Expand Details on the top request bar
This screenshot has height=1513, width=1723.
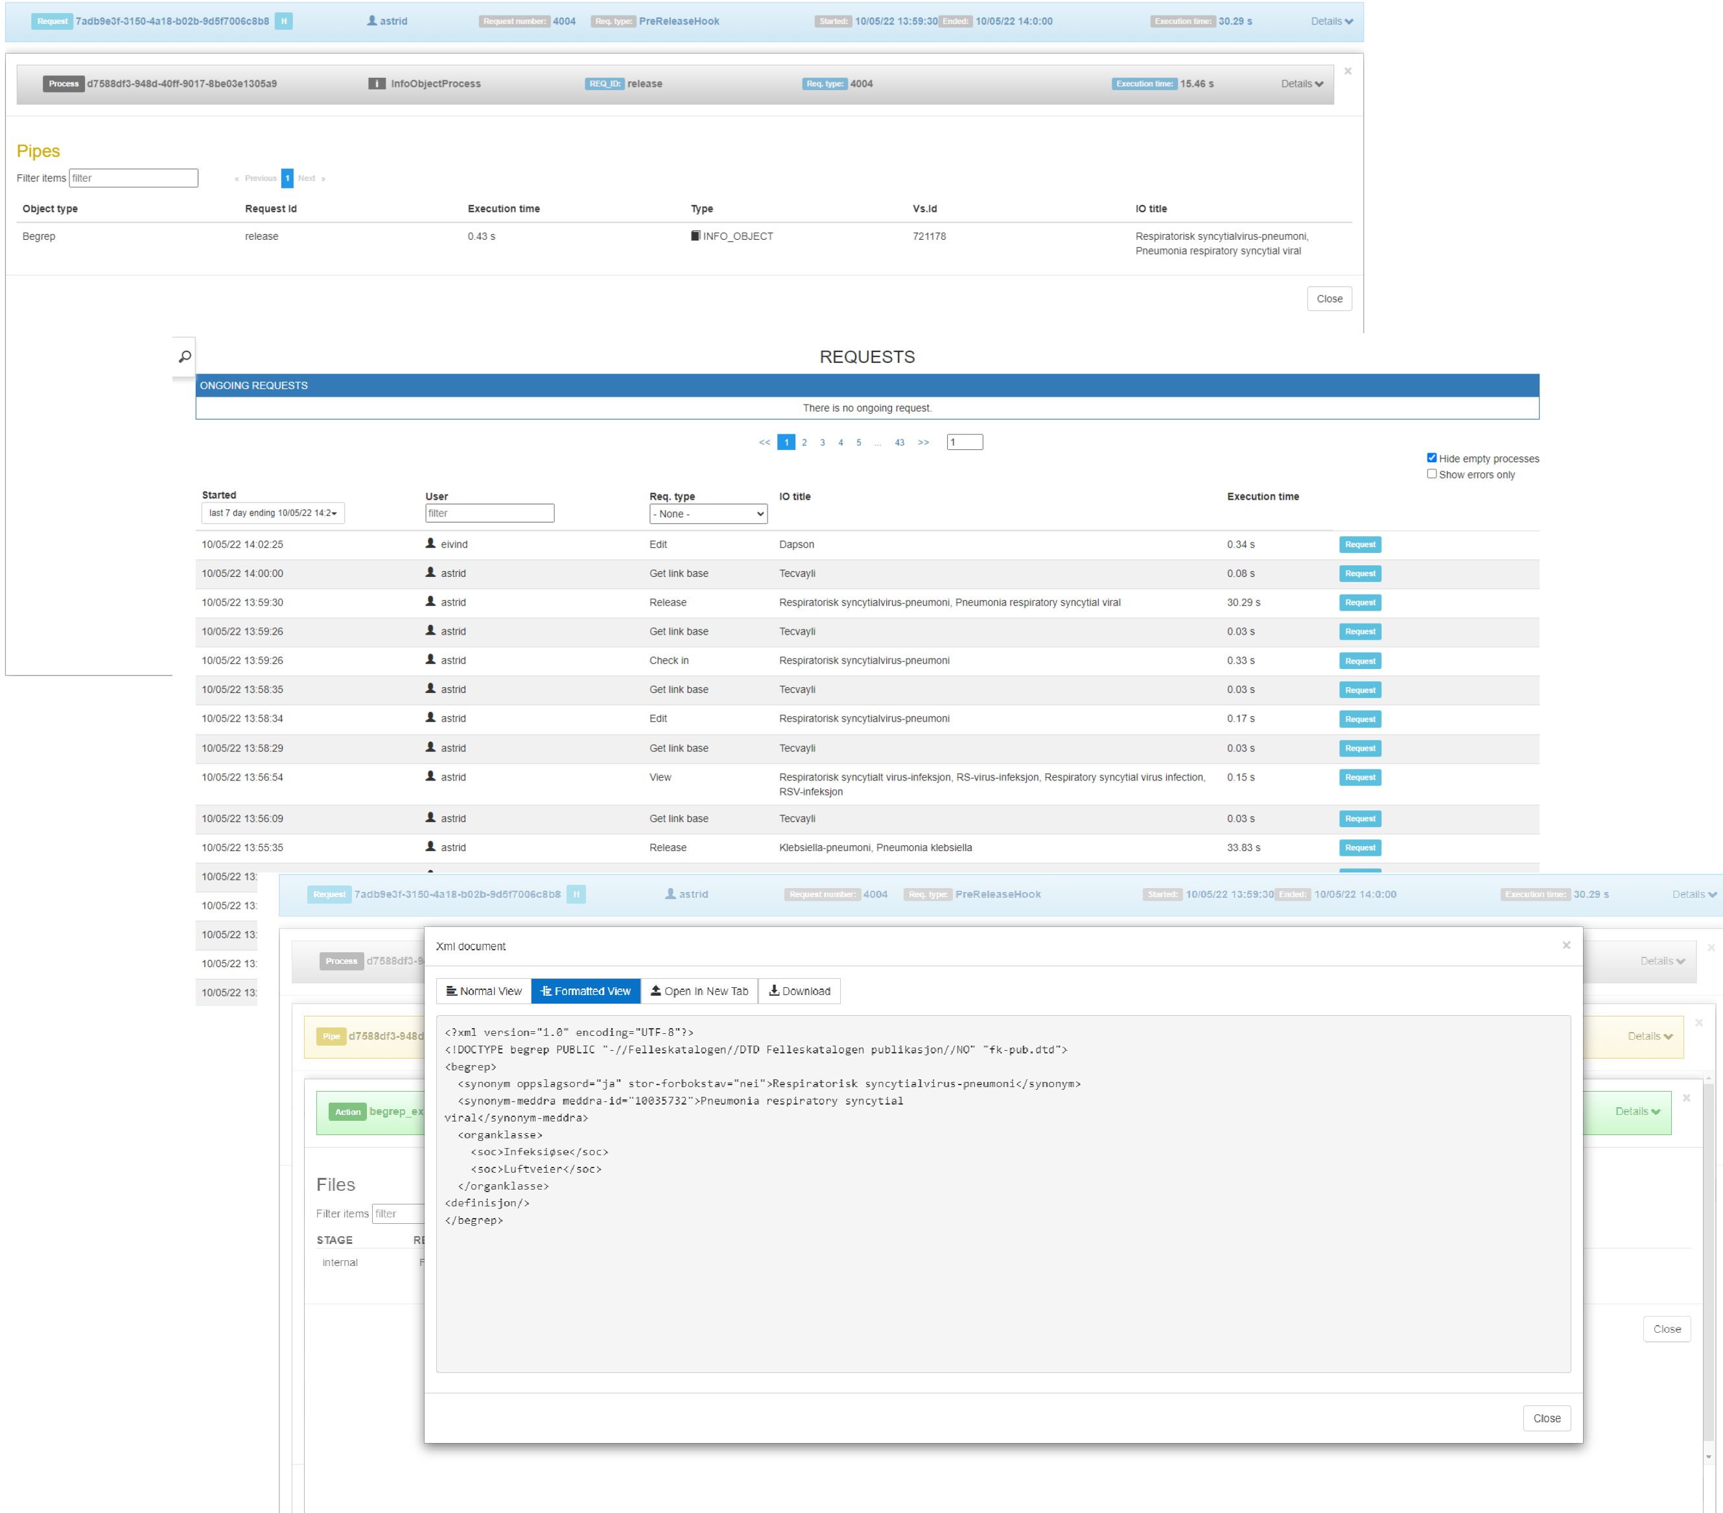1331,21
